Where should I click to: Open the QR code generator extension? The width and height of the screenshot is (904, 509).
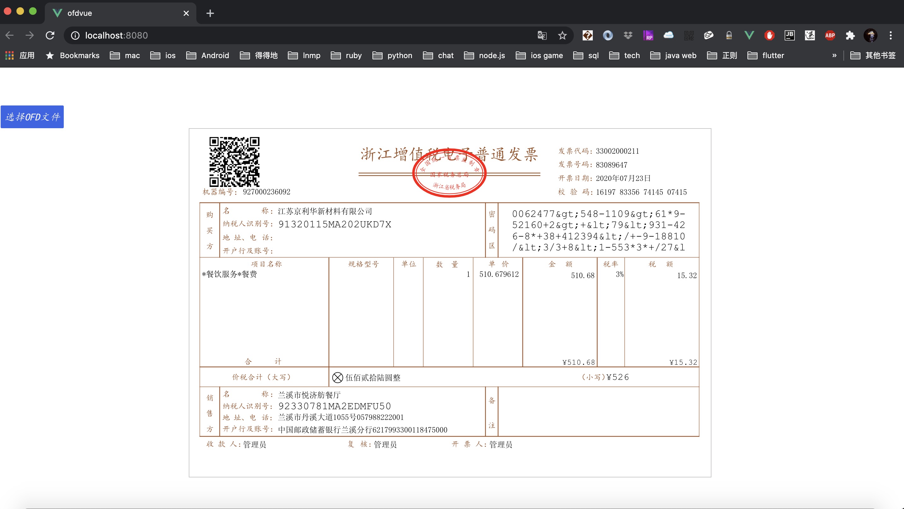coord(689,35)
